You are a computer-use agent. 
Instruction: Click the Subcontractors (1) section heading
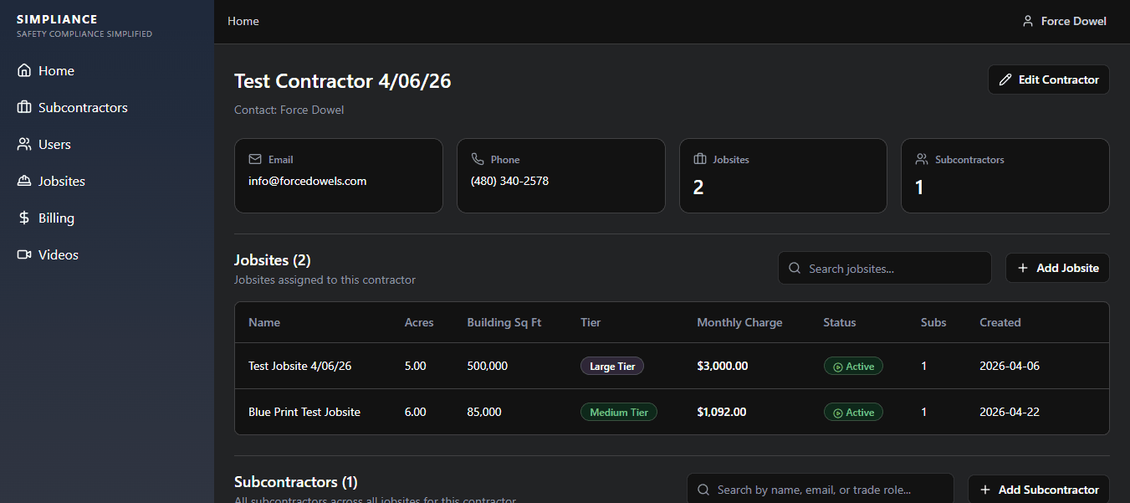[296, 482]
